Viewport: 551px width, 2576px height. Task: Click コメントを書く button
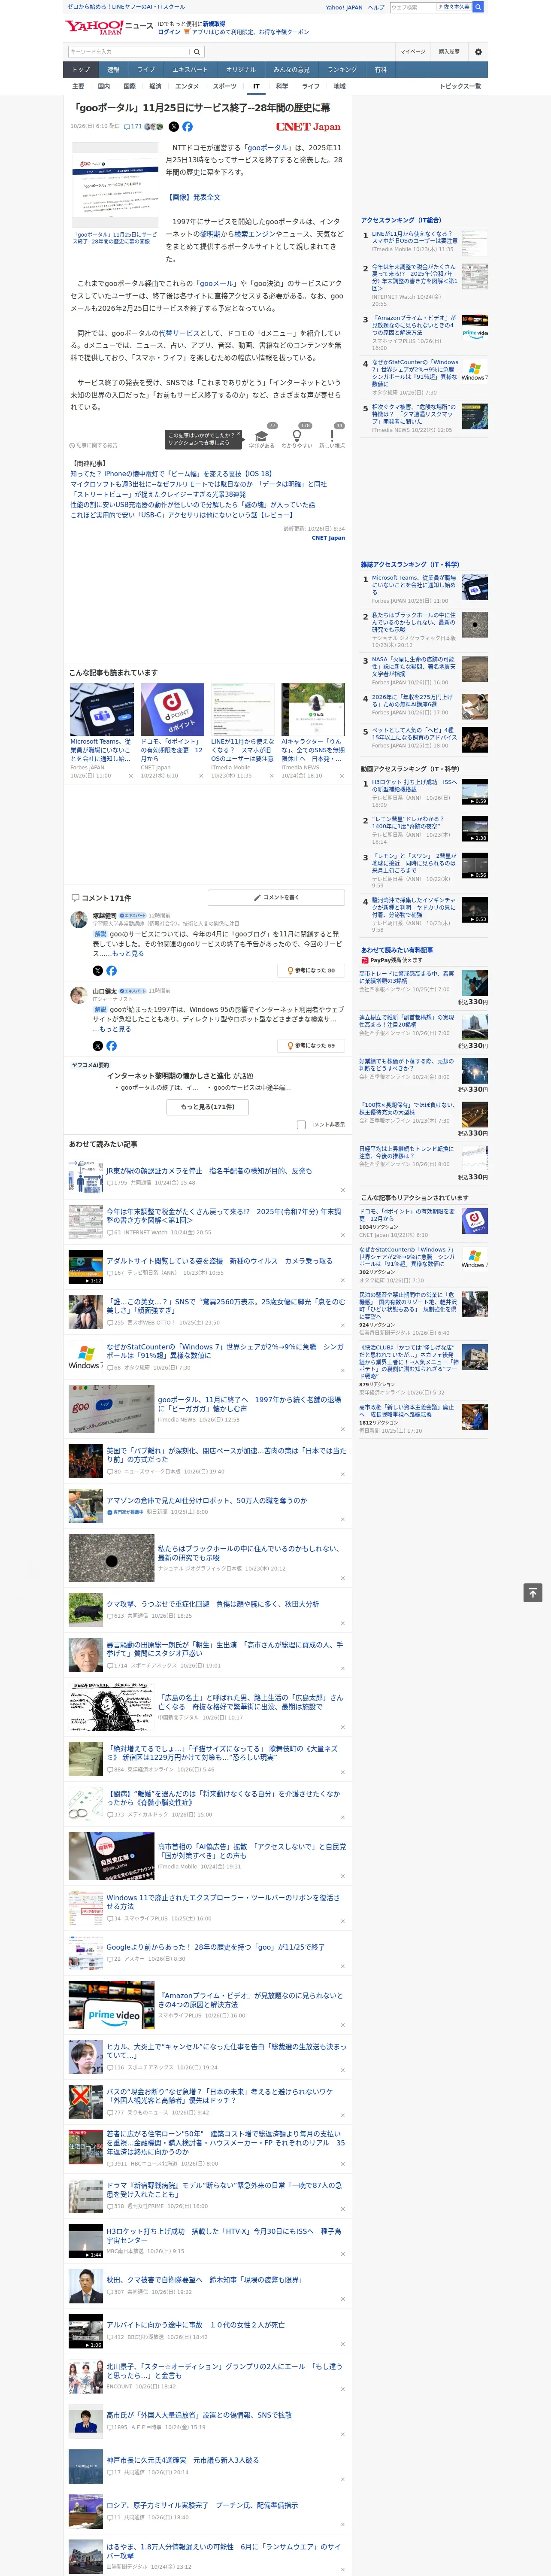click(276, 898)
